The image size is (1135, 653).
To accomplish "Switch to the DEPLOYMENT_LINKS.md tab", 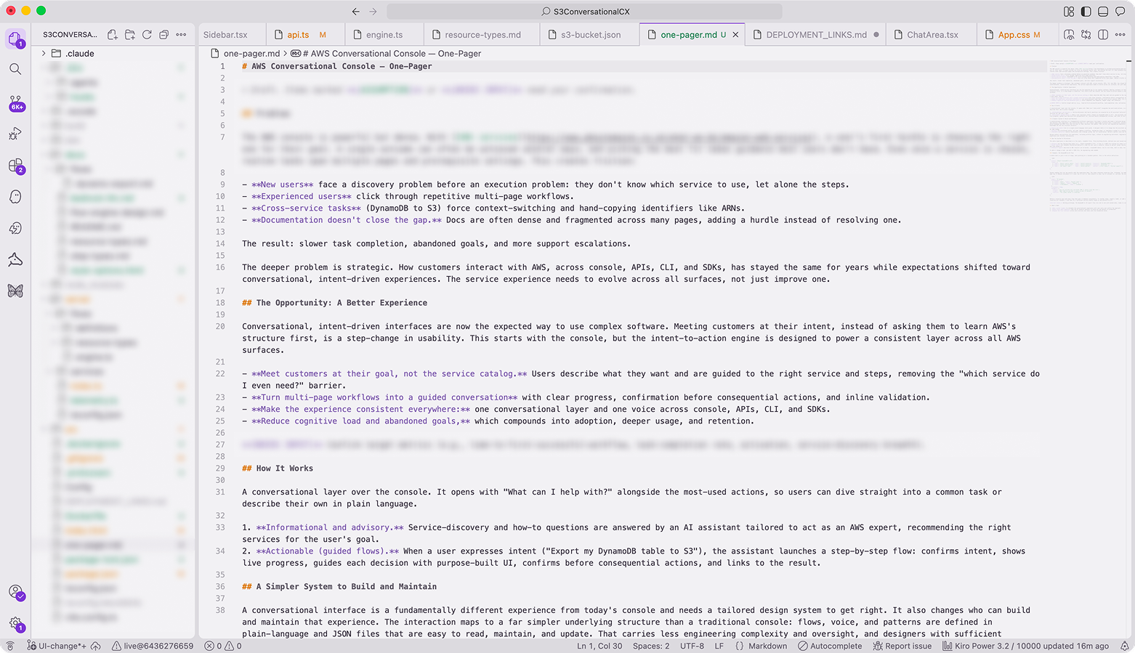I will pyautogui.click(x=816, y=34).
